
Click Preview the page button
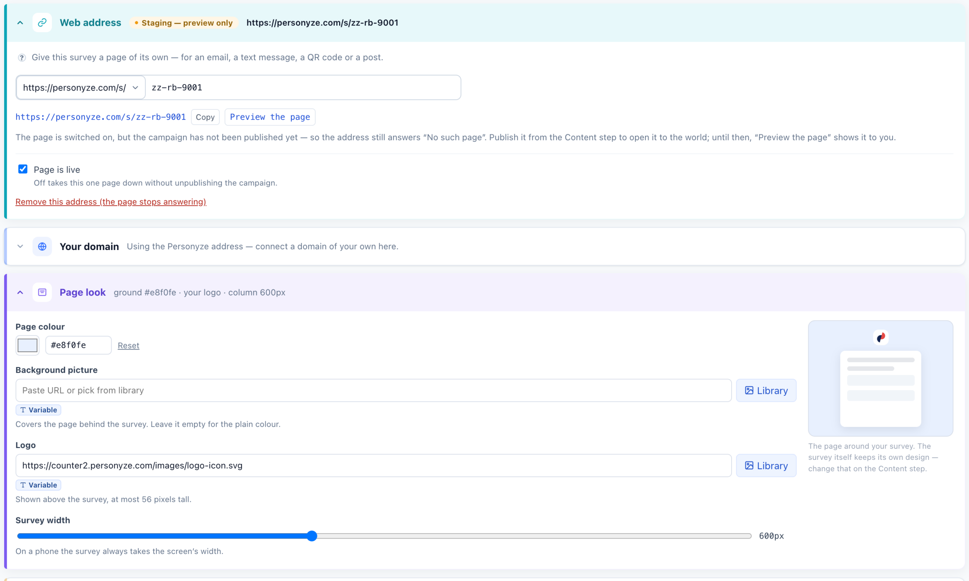(x=270, y=117)
